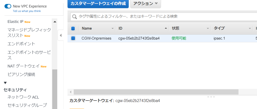Toggle the New VPC Experience switch
257x109 pixels.
[x=8, y=6]
